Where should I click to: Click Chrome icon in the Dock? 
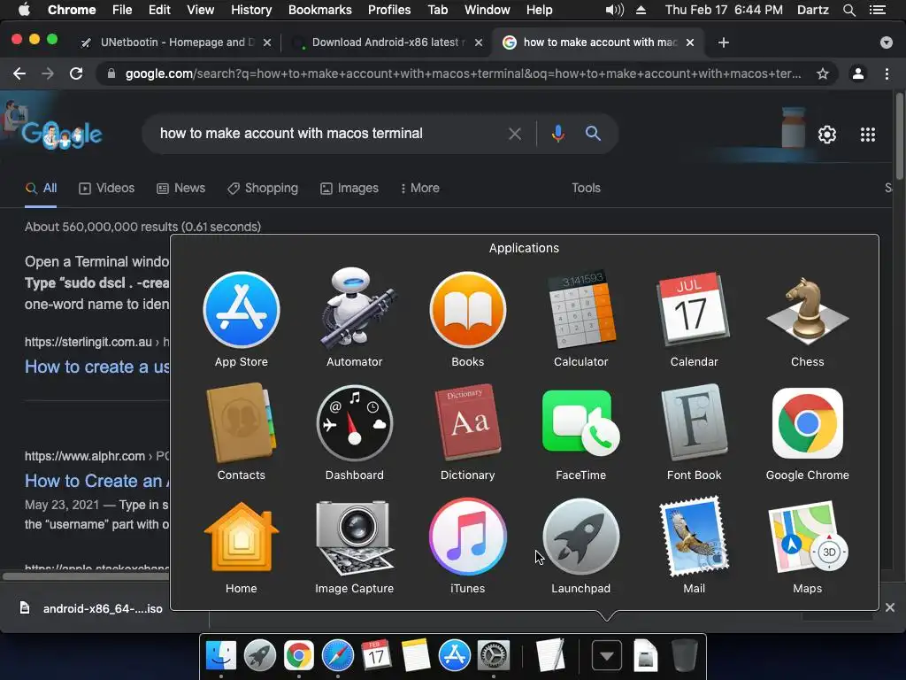298,656
